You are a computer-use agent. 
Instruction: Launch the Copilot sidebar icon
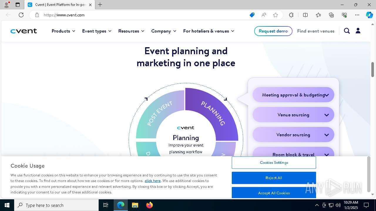369,15
